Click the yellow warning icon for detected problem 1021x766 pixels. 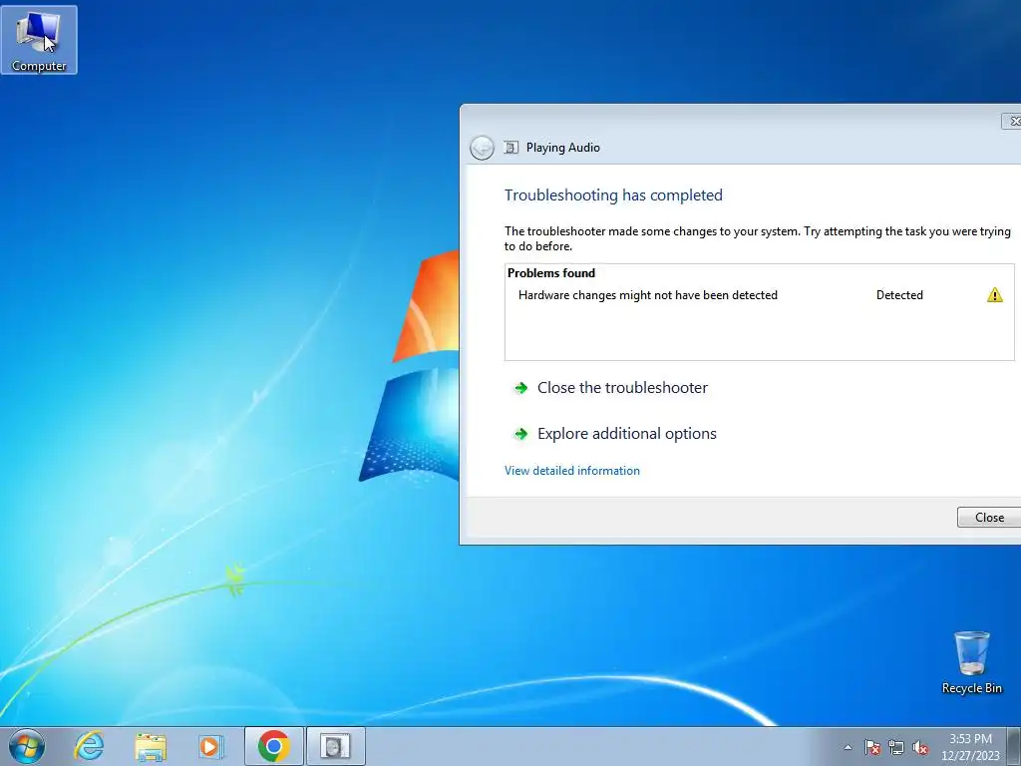(994, 295)
